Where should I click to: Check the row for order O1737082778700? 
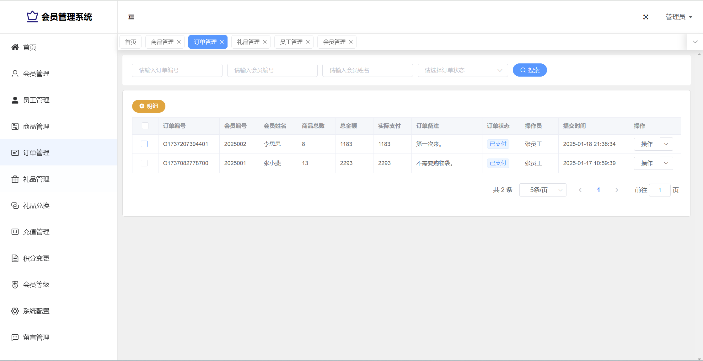point(144,163)
